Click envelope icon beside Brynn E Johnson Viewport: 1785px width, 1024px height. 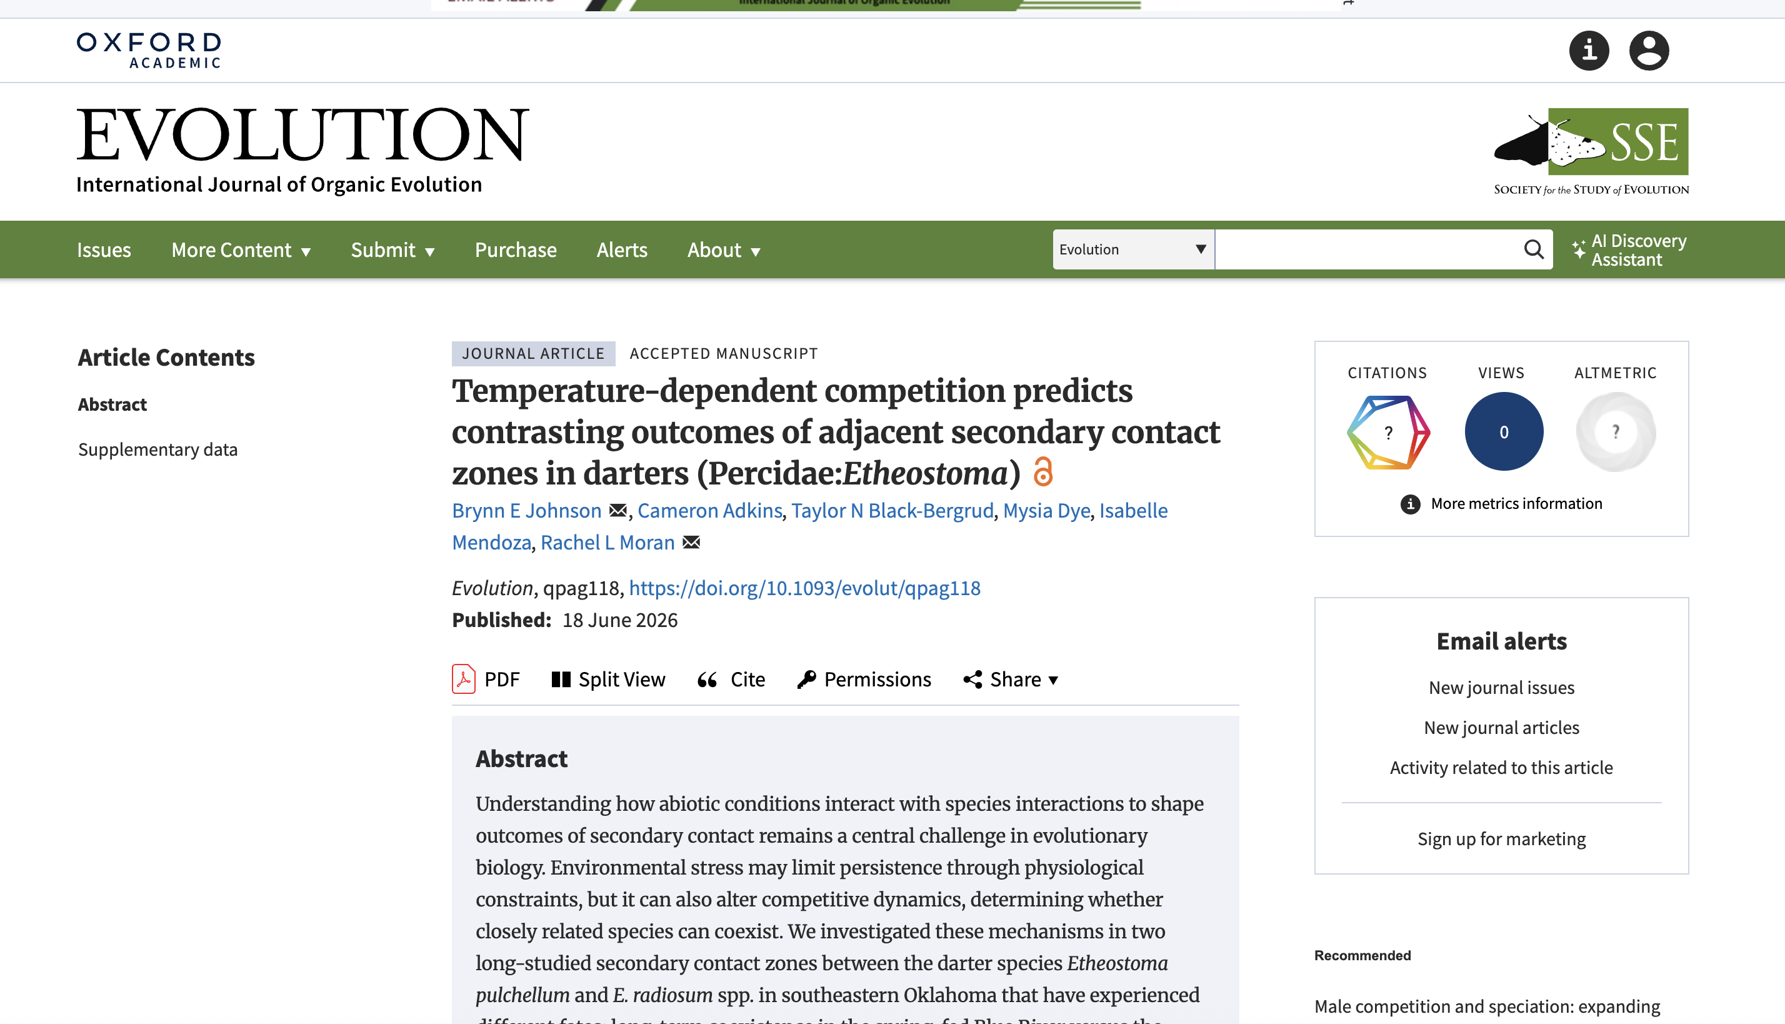618,511
